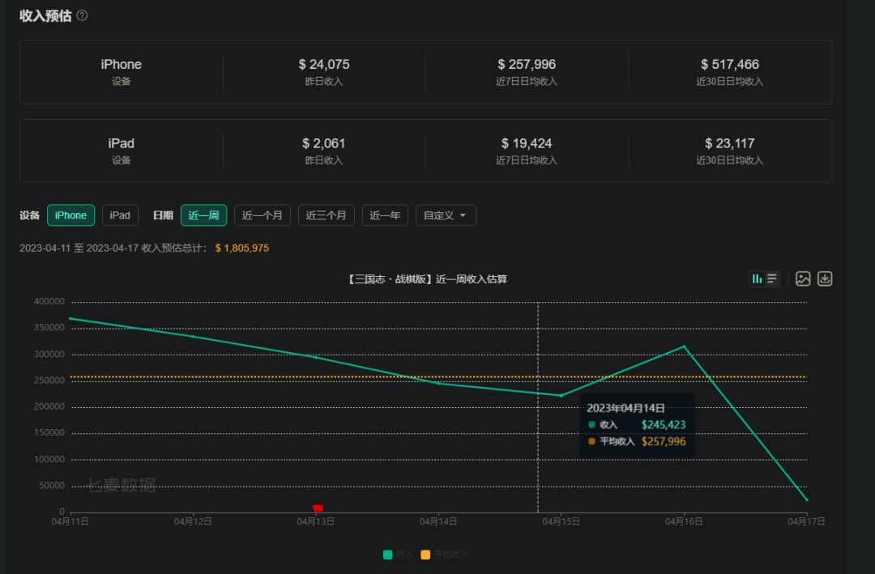Save chart as image icon

click(802, 278)
